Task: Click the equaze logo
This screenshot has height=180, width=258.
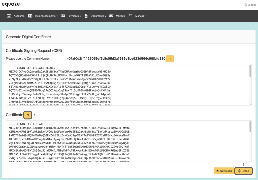Action: pos(11,5)
